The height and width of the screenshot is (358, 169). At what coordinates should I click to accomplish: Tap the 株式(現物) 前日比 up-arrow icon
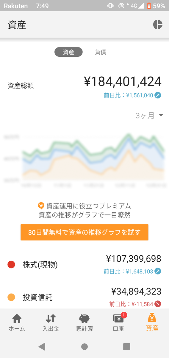pyautogui.click(x=158, y=271)
